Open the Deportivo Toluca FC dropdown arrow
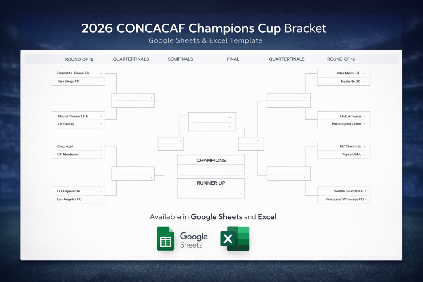423x282 pixels. (101, 73)
